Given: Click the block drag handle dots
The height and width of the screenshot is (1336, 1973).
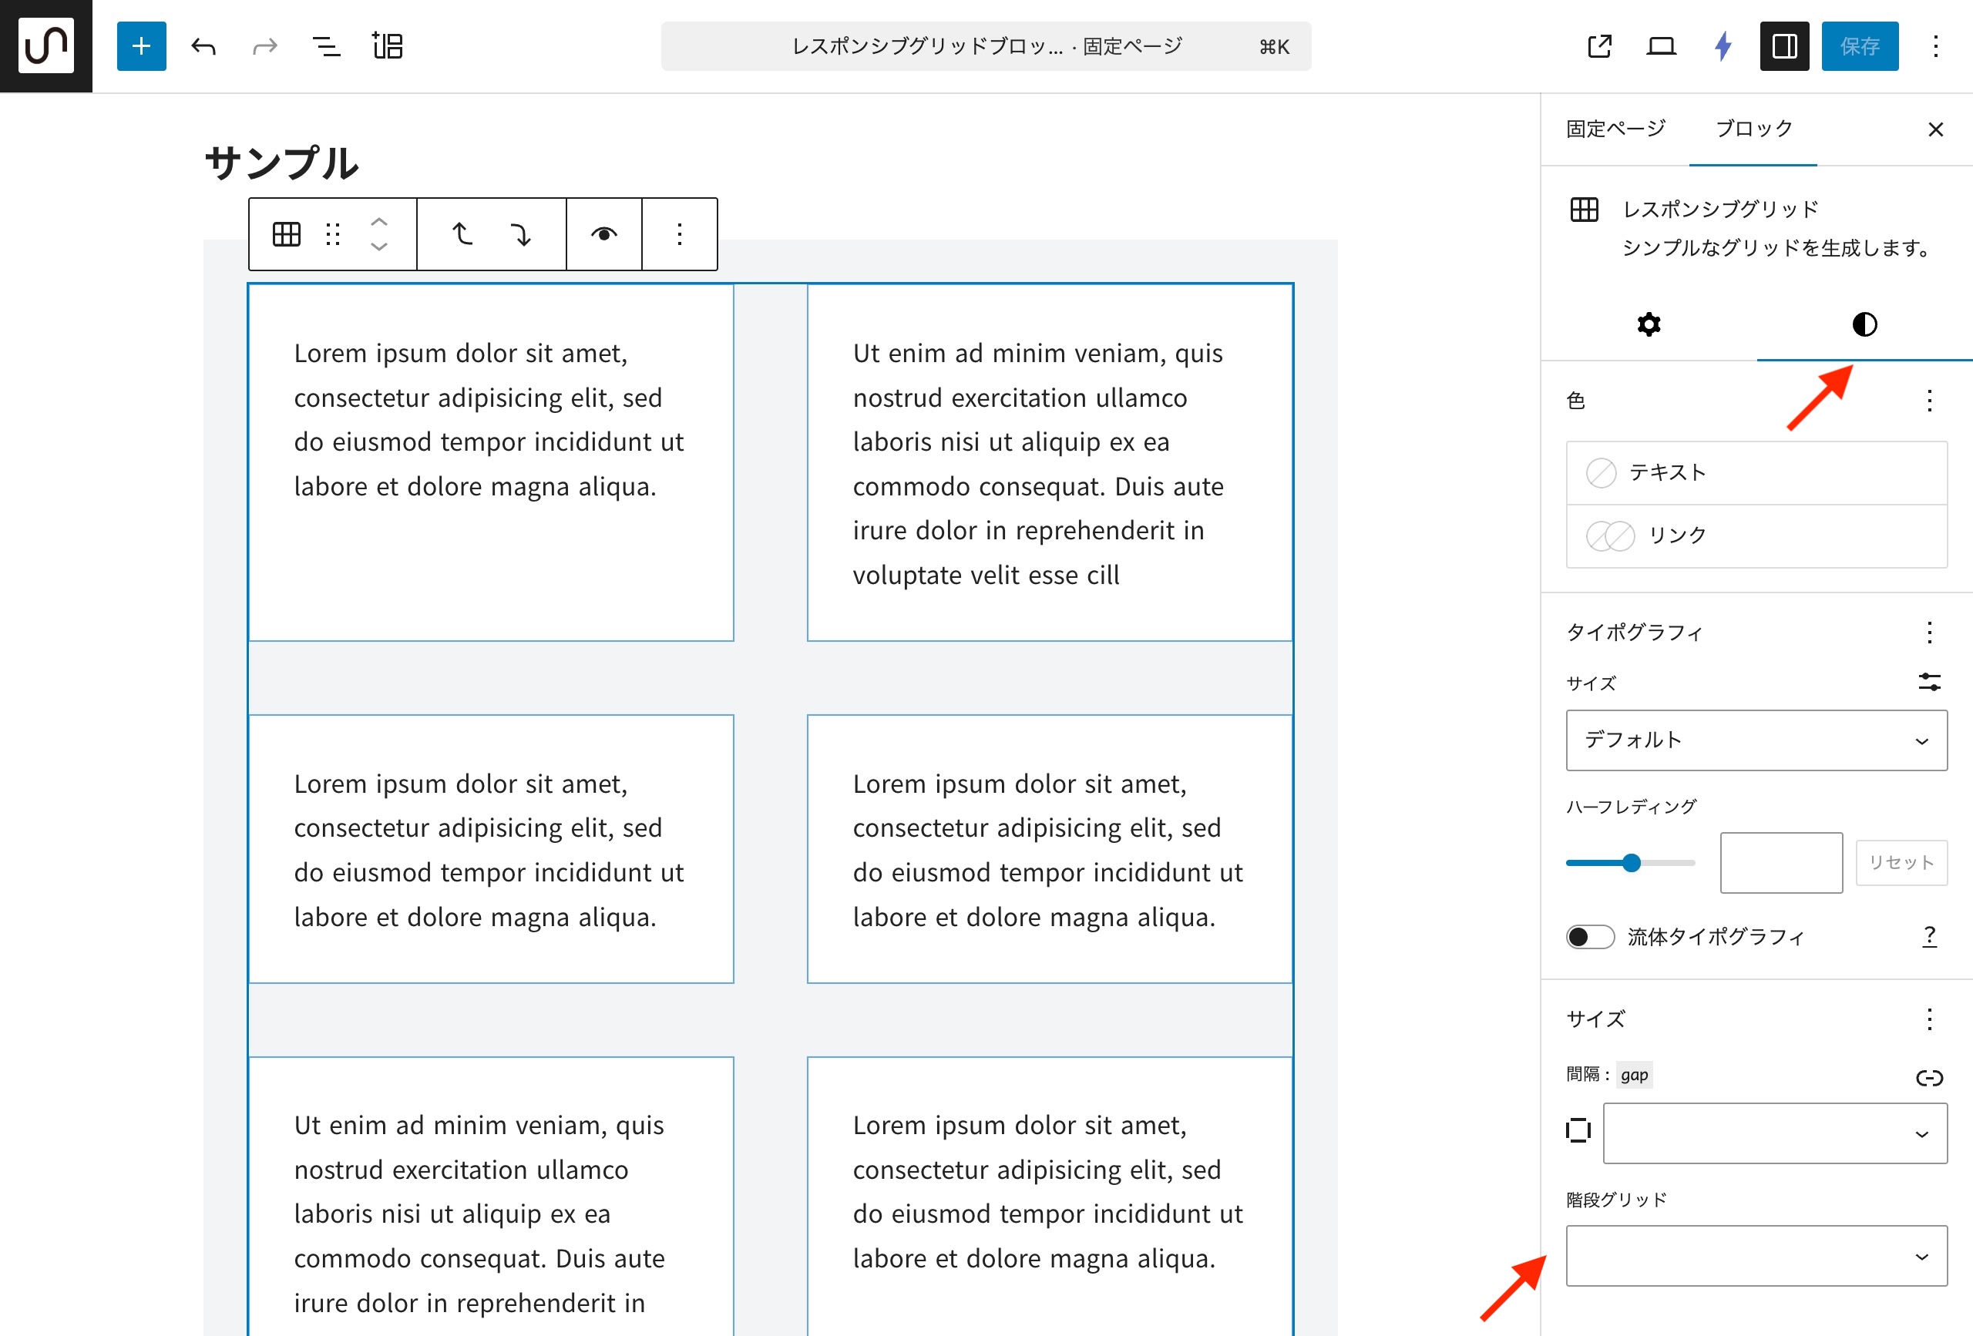Looking at the screenshot, I should 333,234.
